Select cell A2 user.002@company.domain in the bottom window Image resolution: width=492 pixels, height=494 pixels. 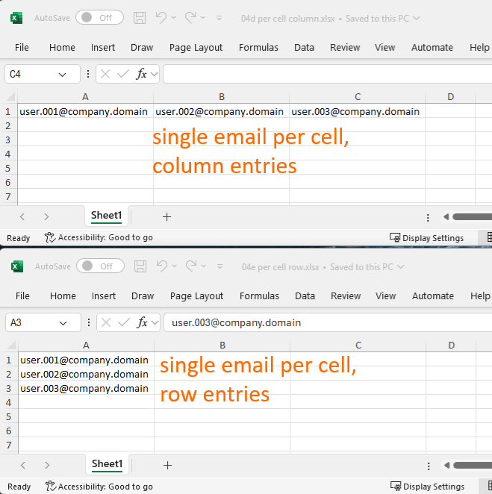point(86,374)
